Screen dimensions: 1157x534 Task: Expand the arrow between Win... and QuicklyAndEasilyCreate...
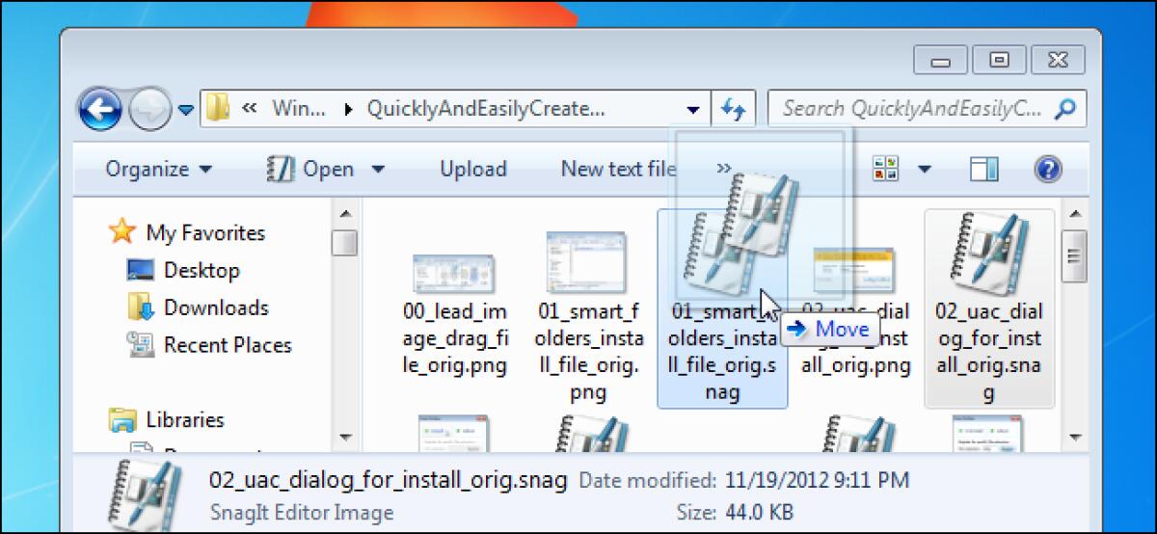[347, 109]
